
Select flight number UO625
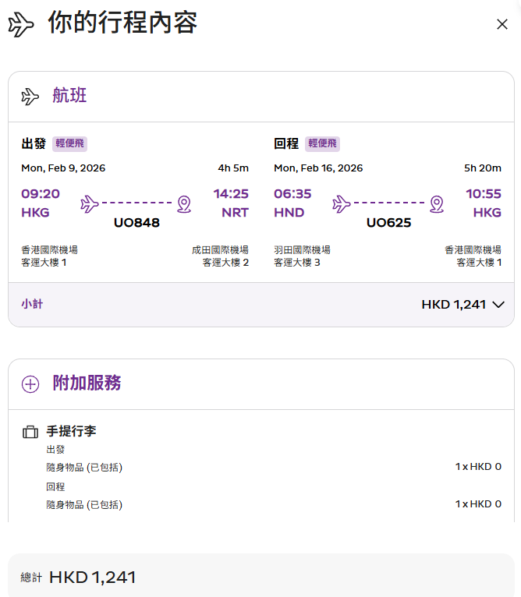[x=388, y=223]
